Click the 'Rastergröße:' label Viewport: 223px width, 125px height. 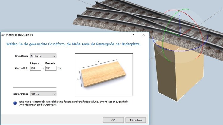point(20,94)
